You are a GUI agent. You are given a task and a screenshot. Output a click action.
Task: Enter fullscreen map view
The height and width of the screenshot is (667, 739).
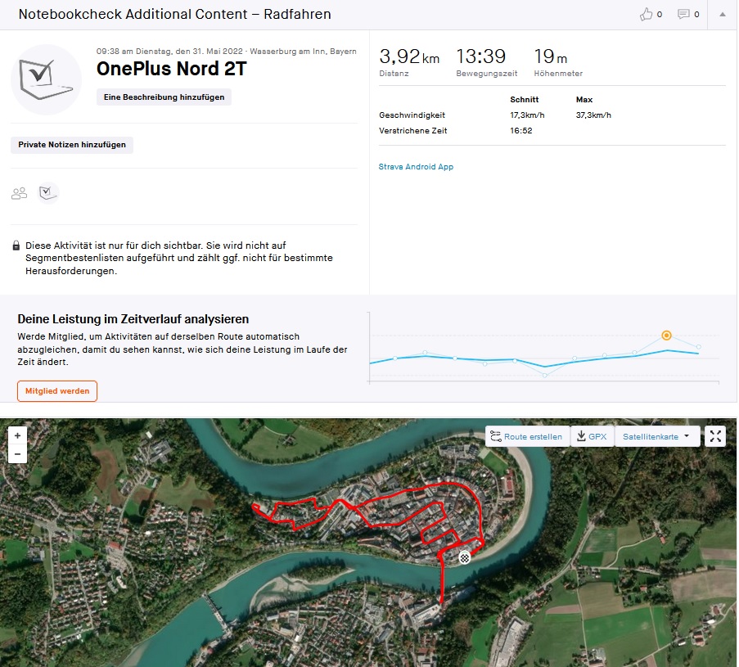coord(716,436)
